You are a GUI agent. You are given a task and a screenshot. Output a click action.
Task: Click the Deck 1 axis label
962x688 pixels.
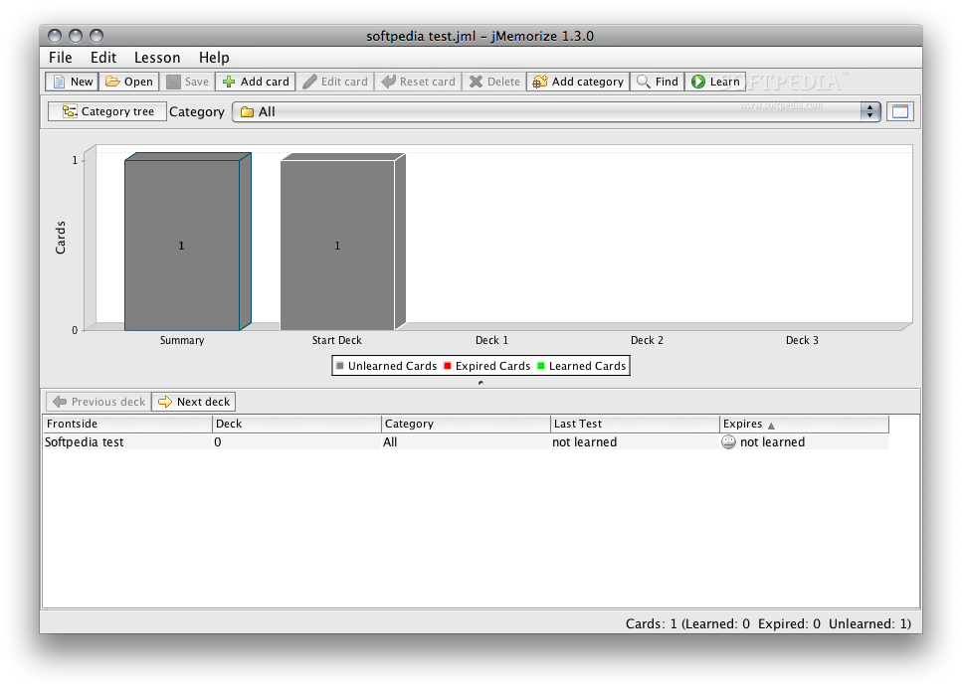click(x=491, y=340)
